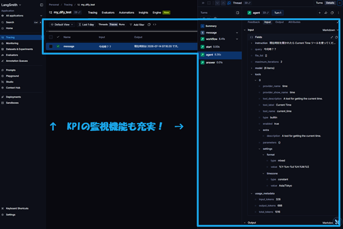Viewport: 343px width, 229px height.
Task: Click the Personal breadcrumb link
Action: [x=54, y=5]
